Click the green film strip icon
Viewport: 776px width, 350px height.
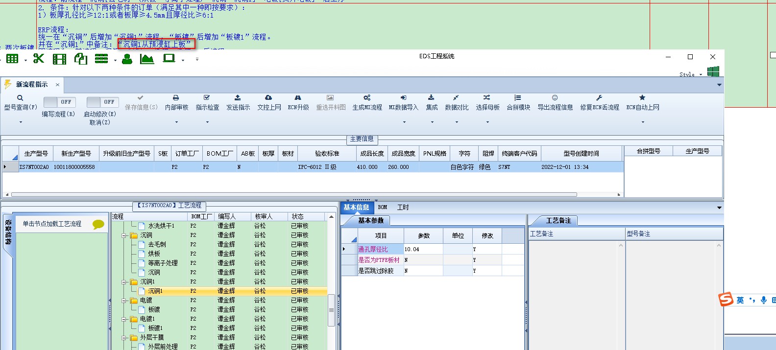(x=59, y=60)
